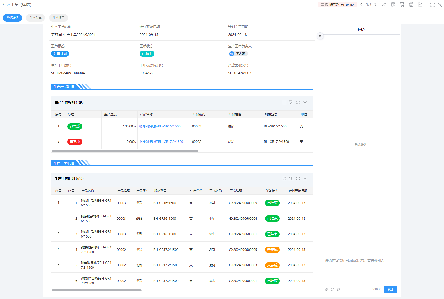Switch to the 生产报工 tab

click(x=58, y=18)
